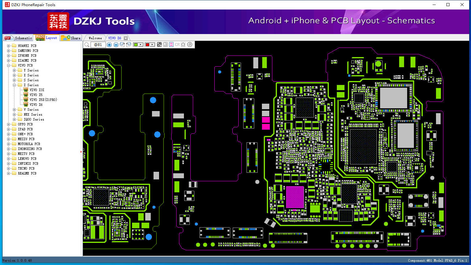Screen dimensions: 471x265
Task: Toggle the pink pin highlight button
Action: 171,44
